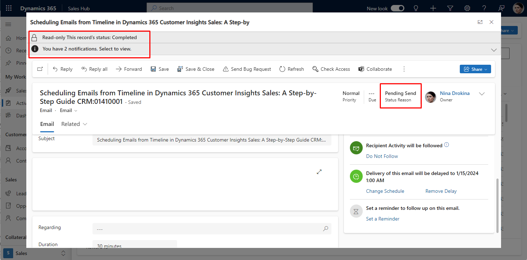
Task: Click the plus quick create icon
Action: pyautogui.click(x=433, y=8)
